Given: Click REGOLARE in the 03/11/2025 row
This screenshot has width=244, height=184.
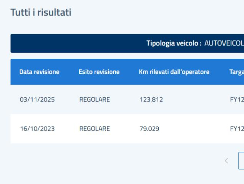Looking at the screenshot, I should [94, 100].
